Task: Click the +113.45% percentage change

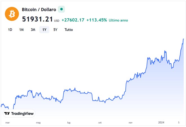Action: (x=96, y=20)
